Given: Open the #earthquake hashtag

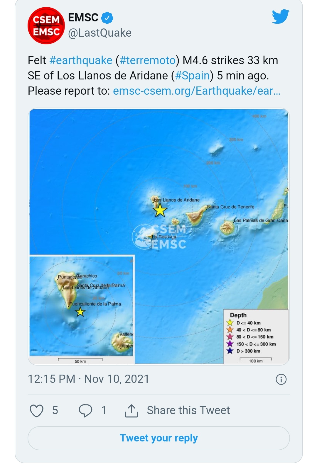Looking at the screenshot, I should point(81,60).
